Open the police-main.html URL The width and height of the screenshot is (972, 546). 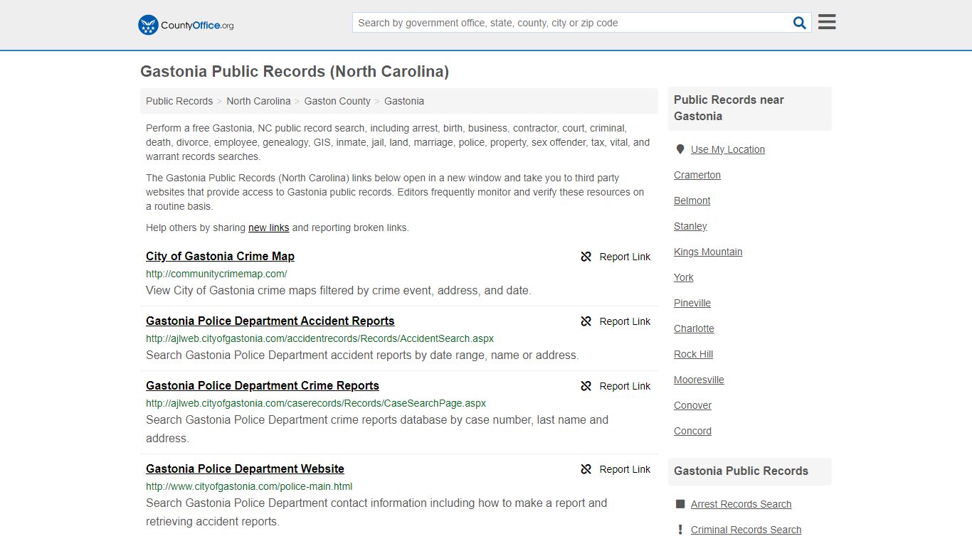coord(249,486)
